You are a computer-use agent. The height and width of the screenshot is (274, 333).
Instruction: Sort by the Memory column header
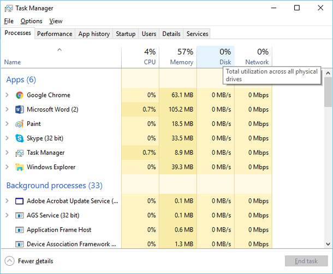click(x=178, y=57)
